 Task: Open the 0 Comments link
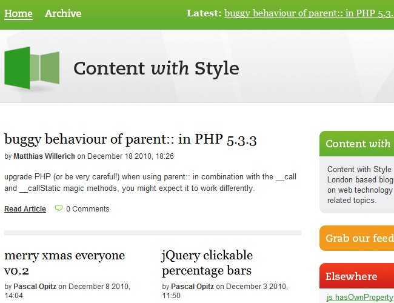(x=88, y=209)
